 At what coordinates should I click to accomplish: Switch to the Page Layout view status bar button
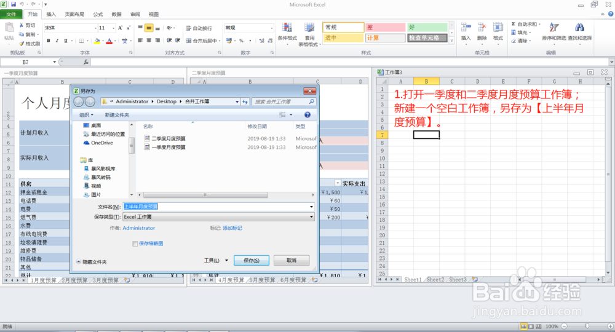(x=531, y=326)
